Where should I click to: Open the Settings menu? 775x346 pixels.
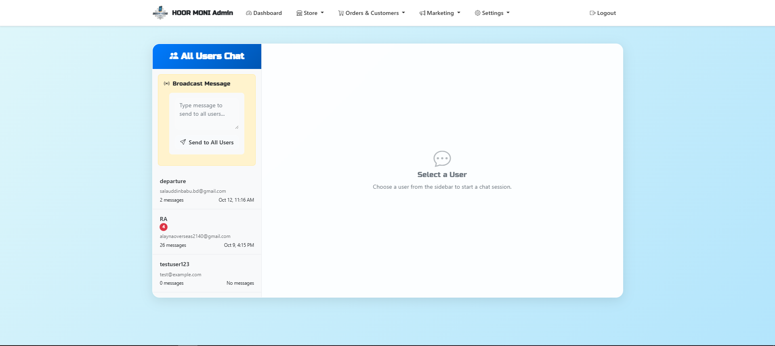(x=492, y=13)
